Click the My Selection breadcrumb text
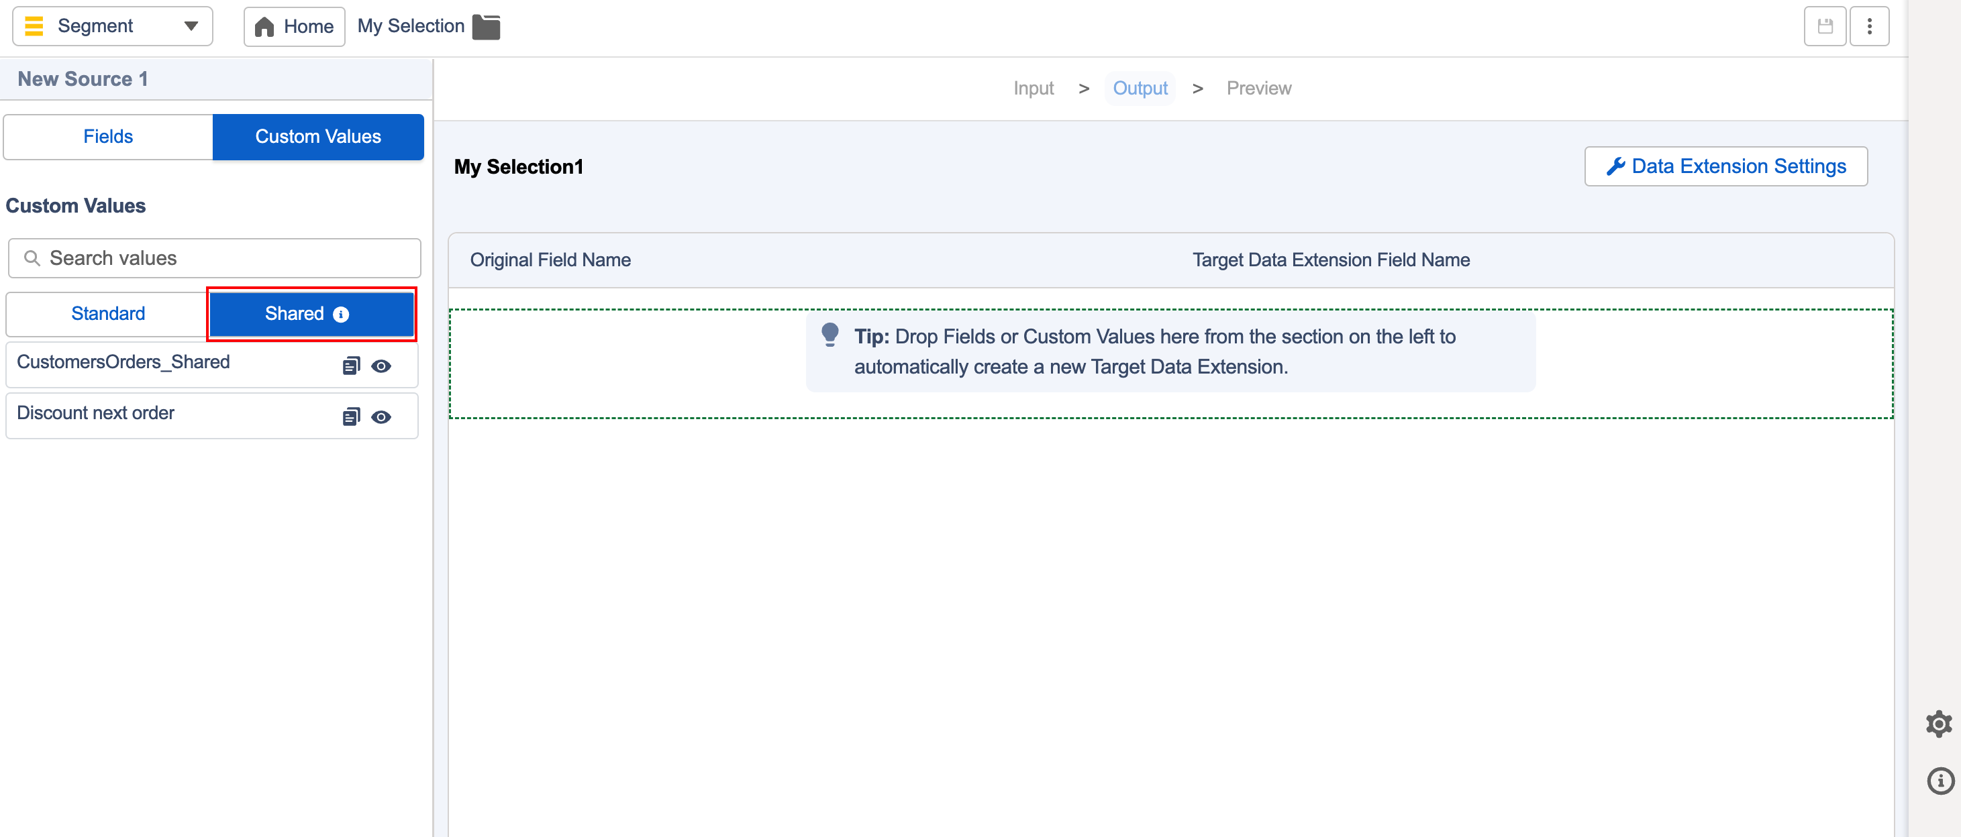The width and height of the screenshot is (1961, 837). pos(411,27)
